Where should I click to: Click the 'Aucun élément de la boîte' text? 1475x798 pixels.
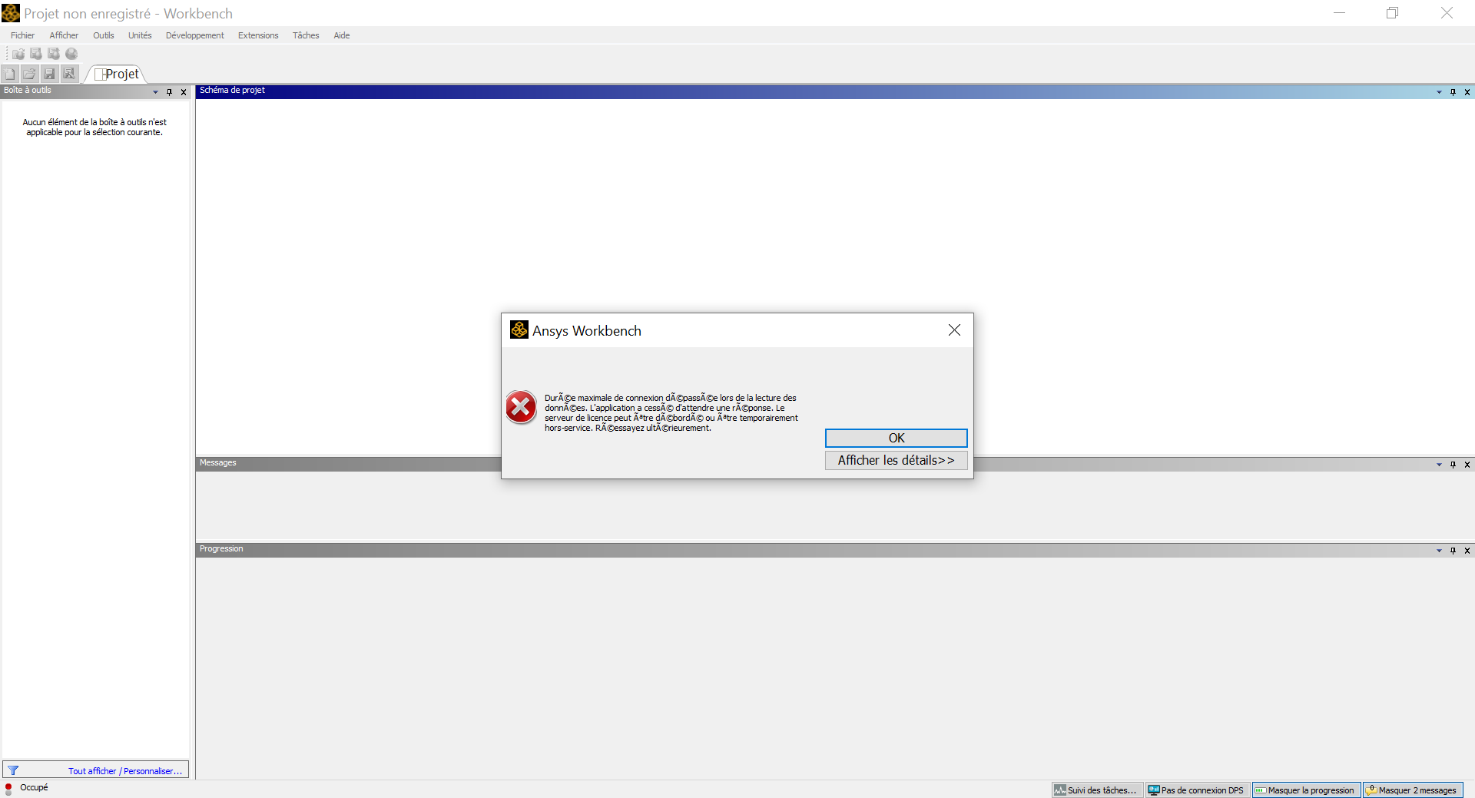point(94,127)
